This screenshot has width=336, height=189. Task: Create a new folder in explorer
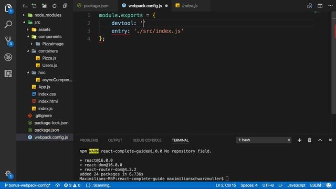click(x=44, y=6)
